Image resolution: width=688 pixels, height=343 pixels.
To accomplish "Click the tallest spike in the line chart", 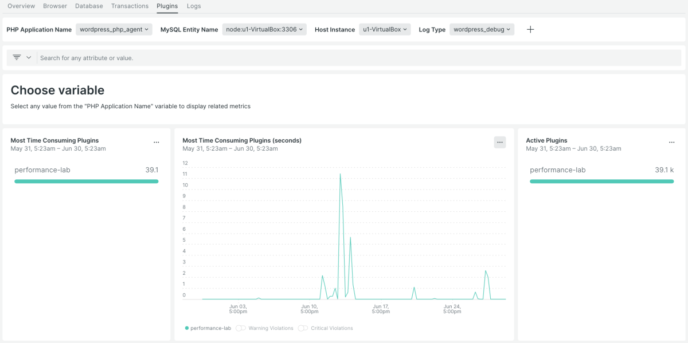I will pyautogui.click(x=340, y=175).
